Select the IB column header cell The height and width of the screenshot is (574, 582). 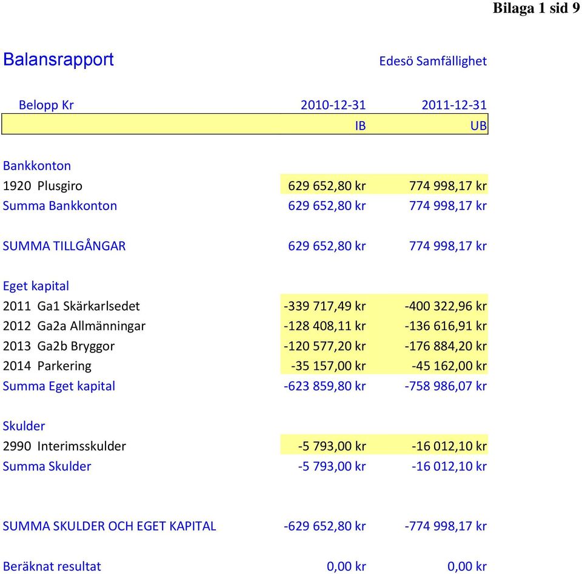click(x=360, y=126)
